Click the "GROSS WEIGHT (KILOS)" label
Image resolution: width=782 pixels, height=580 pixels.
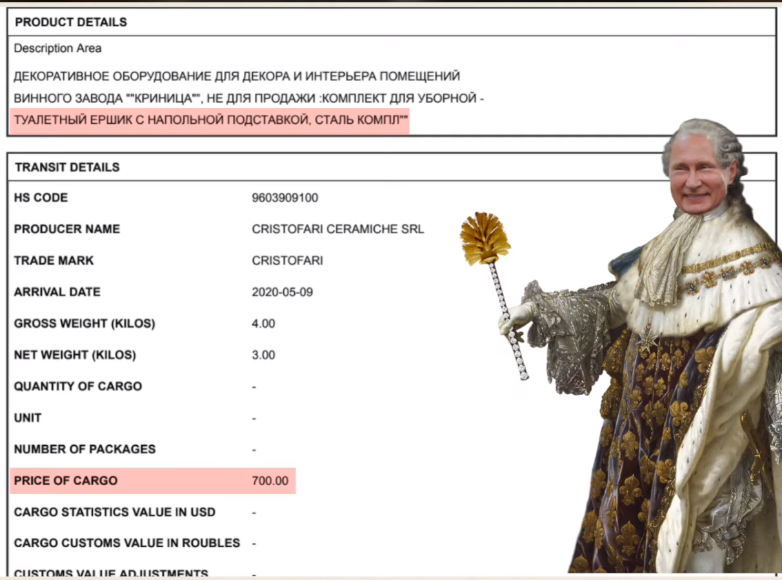pos(85,323)
